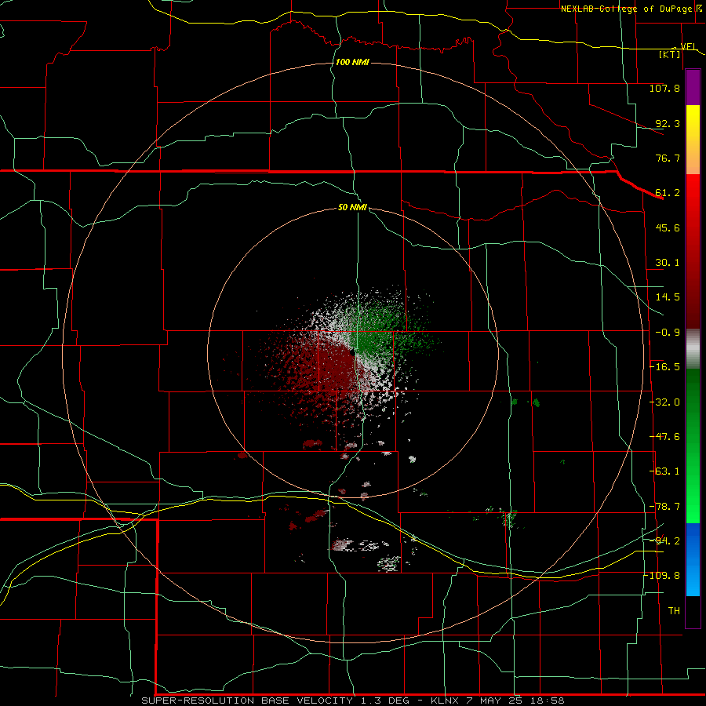Click the 107.8 scale value

coord(664,88)
